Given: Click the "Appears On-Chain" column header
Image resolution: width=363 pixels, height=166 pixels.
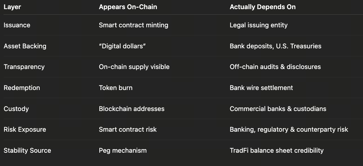Looking at the screenshot, I should click(128, 7).
